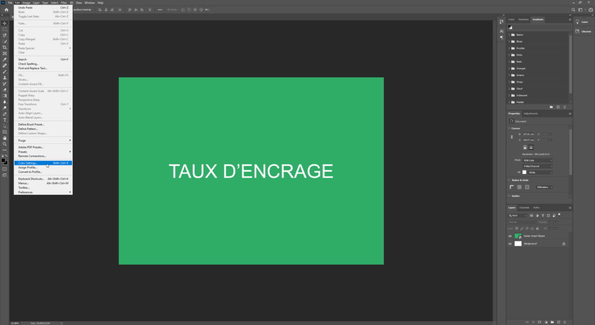Toggle the Background layer lock
The height and width of the screenshot is (325, 595).
point(564,244)
